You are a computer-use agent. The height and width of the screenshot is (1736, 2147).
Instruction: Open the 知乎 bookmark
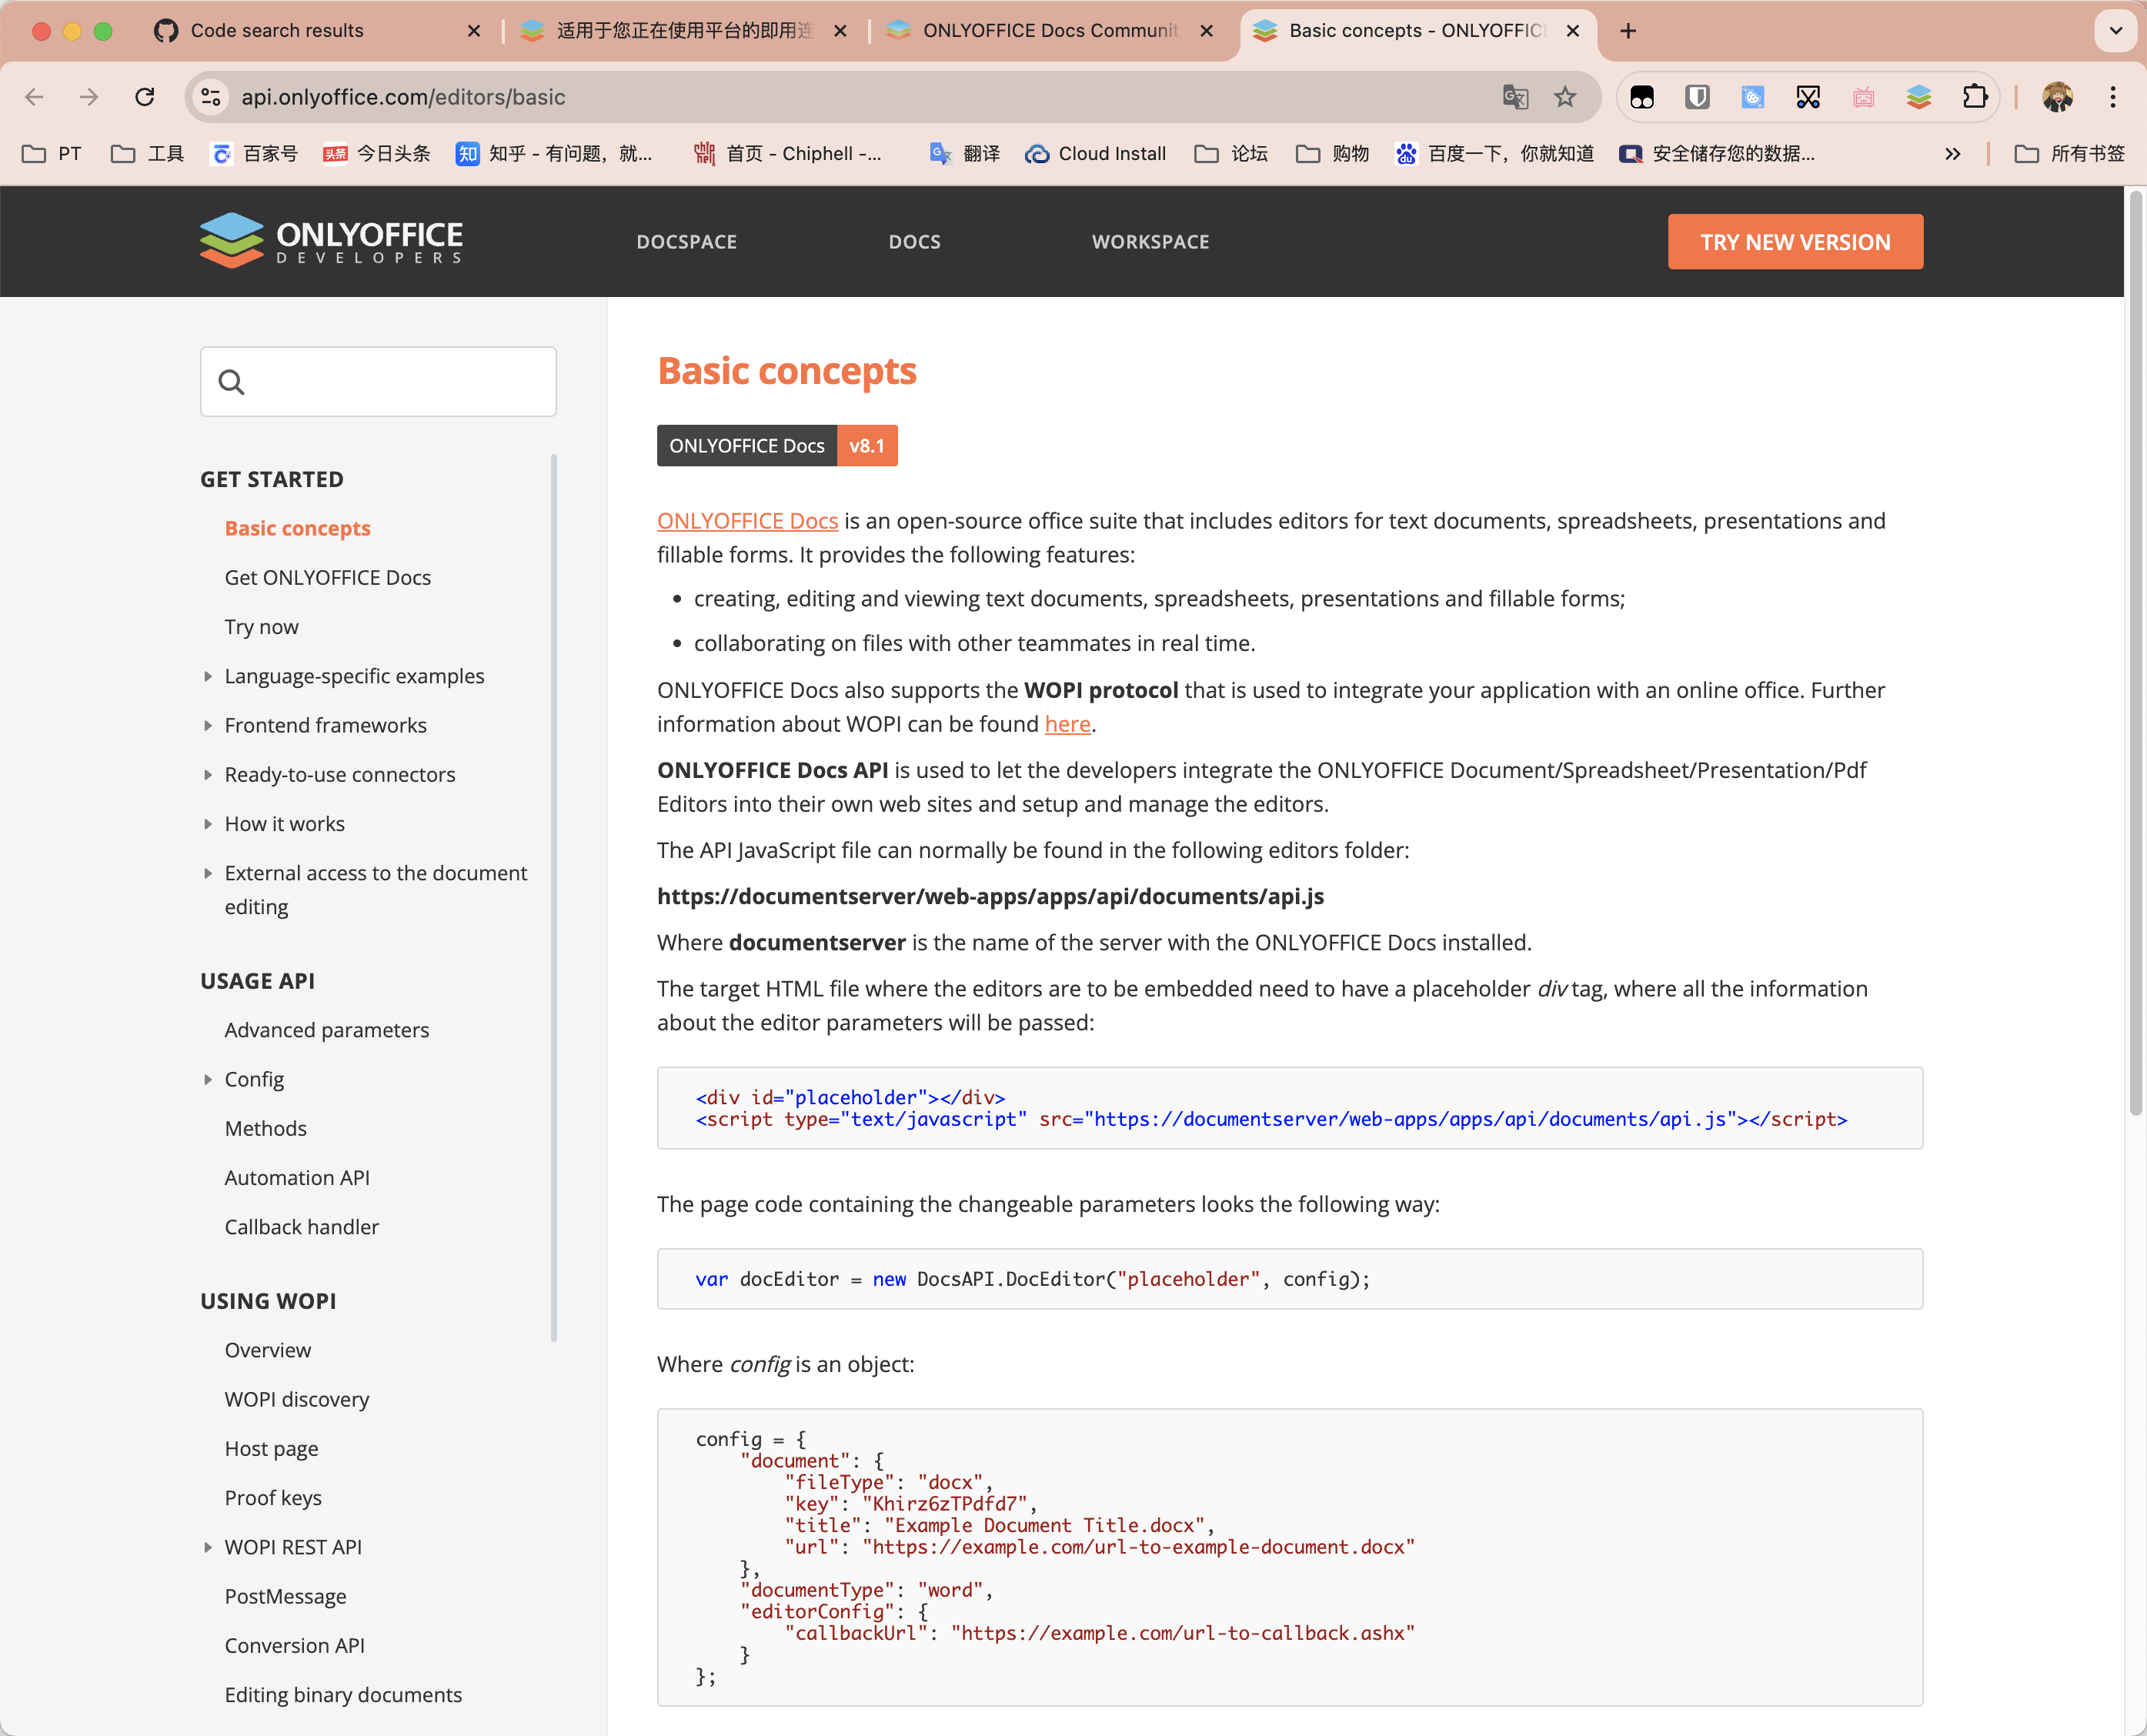point(554,154)
